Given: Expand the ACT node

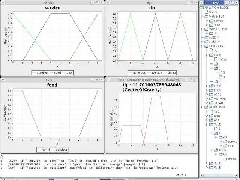Looking at the screenshot, I should click(207, 120).
